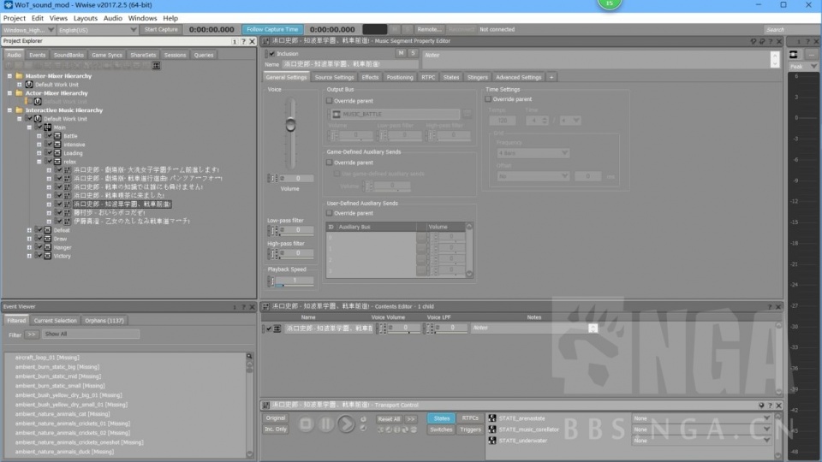
Task: Open the Layouts menu
Action: click(x=85, y=18)
